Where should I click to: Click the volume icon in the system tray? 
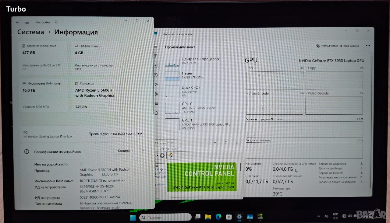350,216
